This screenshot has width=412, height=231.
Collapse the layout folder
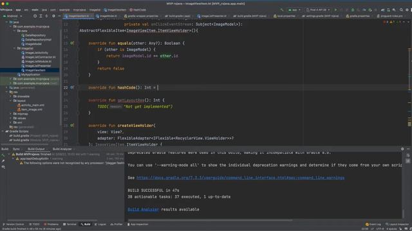11,101
